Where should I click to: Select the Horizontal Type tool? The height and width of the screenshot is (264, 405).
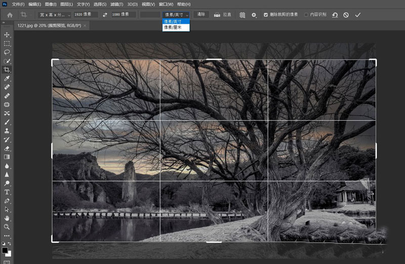point(7,192)
